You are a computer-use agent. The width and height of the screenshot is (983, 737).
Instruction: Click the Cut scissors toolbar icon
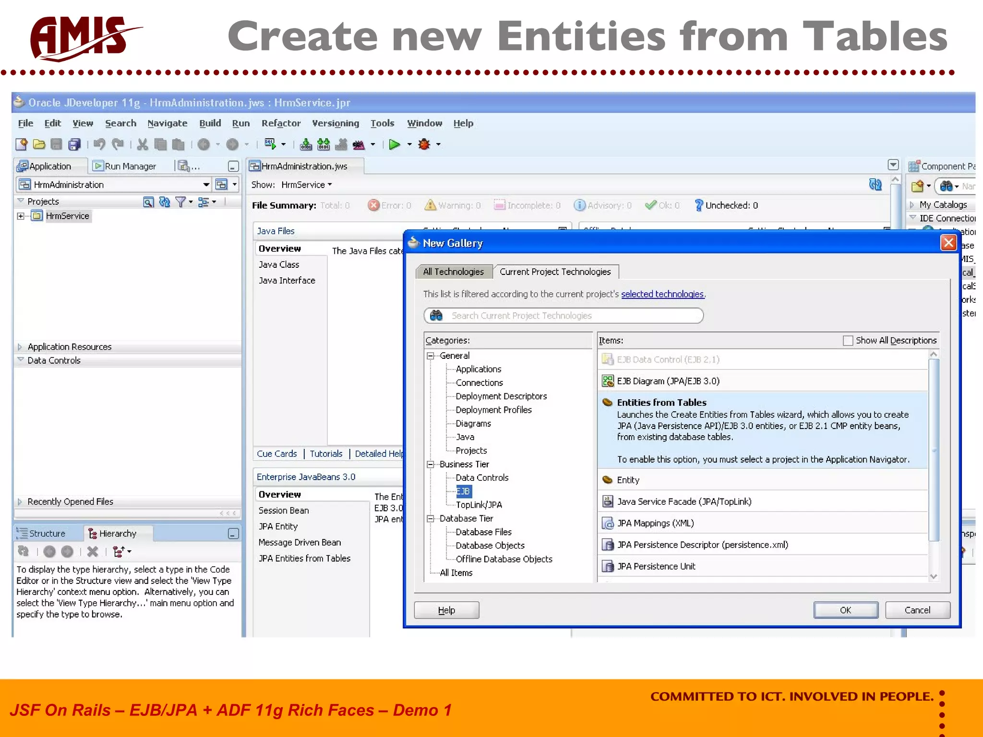pos(143,144)
